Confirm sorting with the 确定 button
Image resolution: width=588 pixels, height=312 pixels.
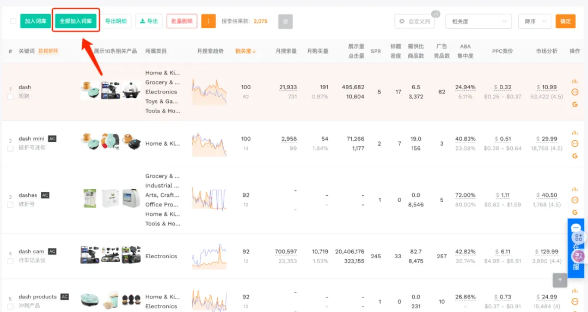click(x=566, y=21)
